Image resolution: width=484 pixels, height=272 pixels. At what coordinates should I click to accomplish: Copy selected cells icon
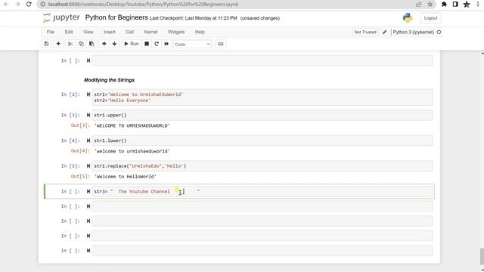tap(81, 44)
